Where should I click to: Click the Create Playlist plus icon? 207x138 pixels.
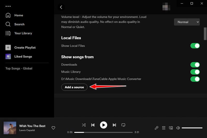pyautogui.click(x=8, y=48)
